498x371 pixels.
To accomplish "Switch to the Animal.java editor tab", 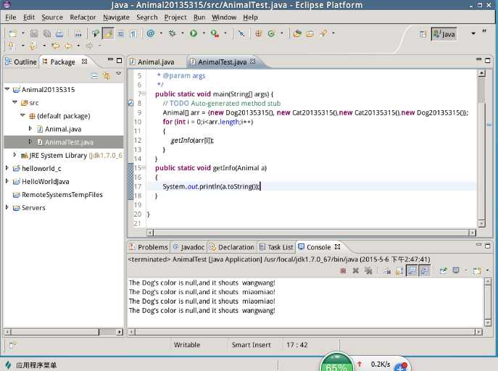I will (x=152, y=62).
